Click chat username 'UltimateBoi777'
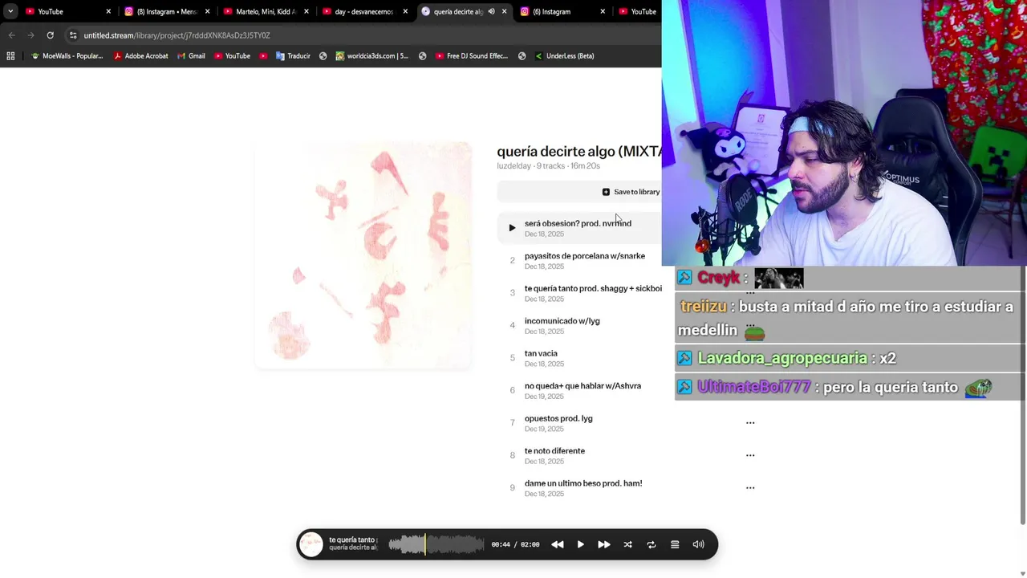 coord(754,387)
